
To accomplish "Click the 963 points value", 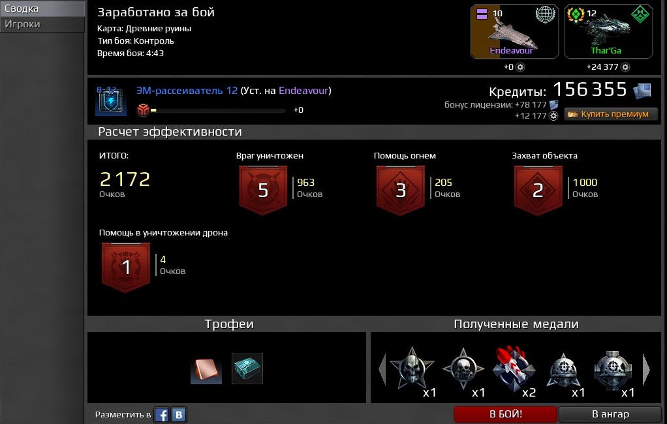I will [x=305, y=183].
